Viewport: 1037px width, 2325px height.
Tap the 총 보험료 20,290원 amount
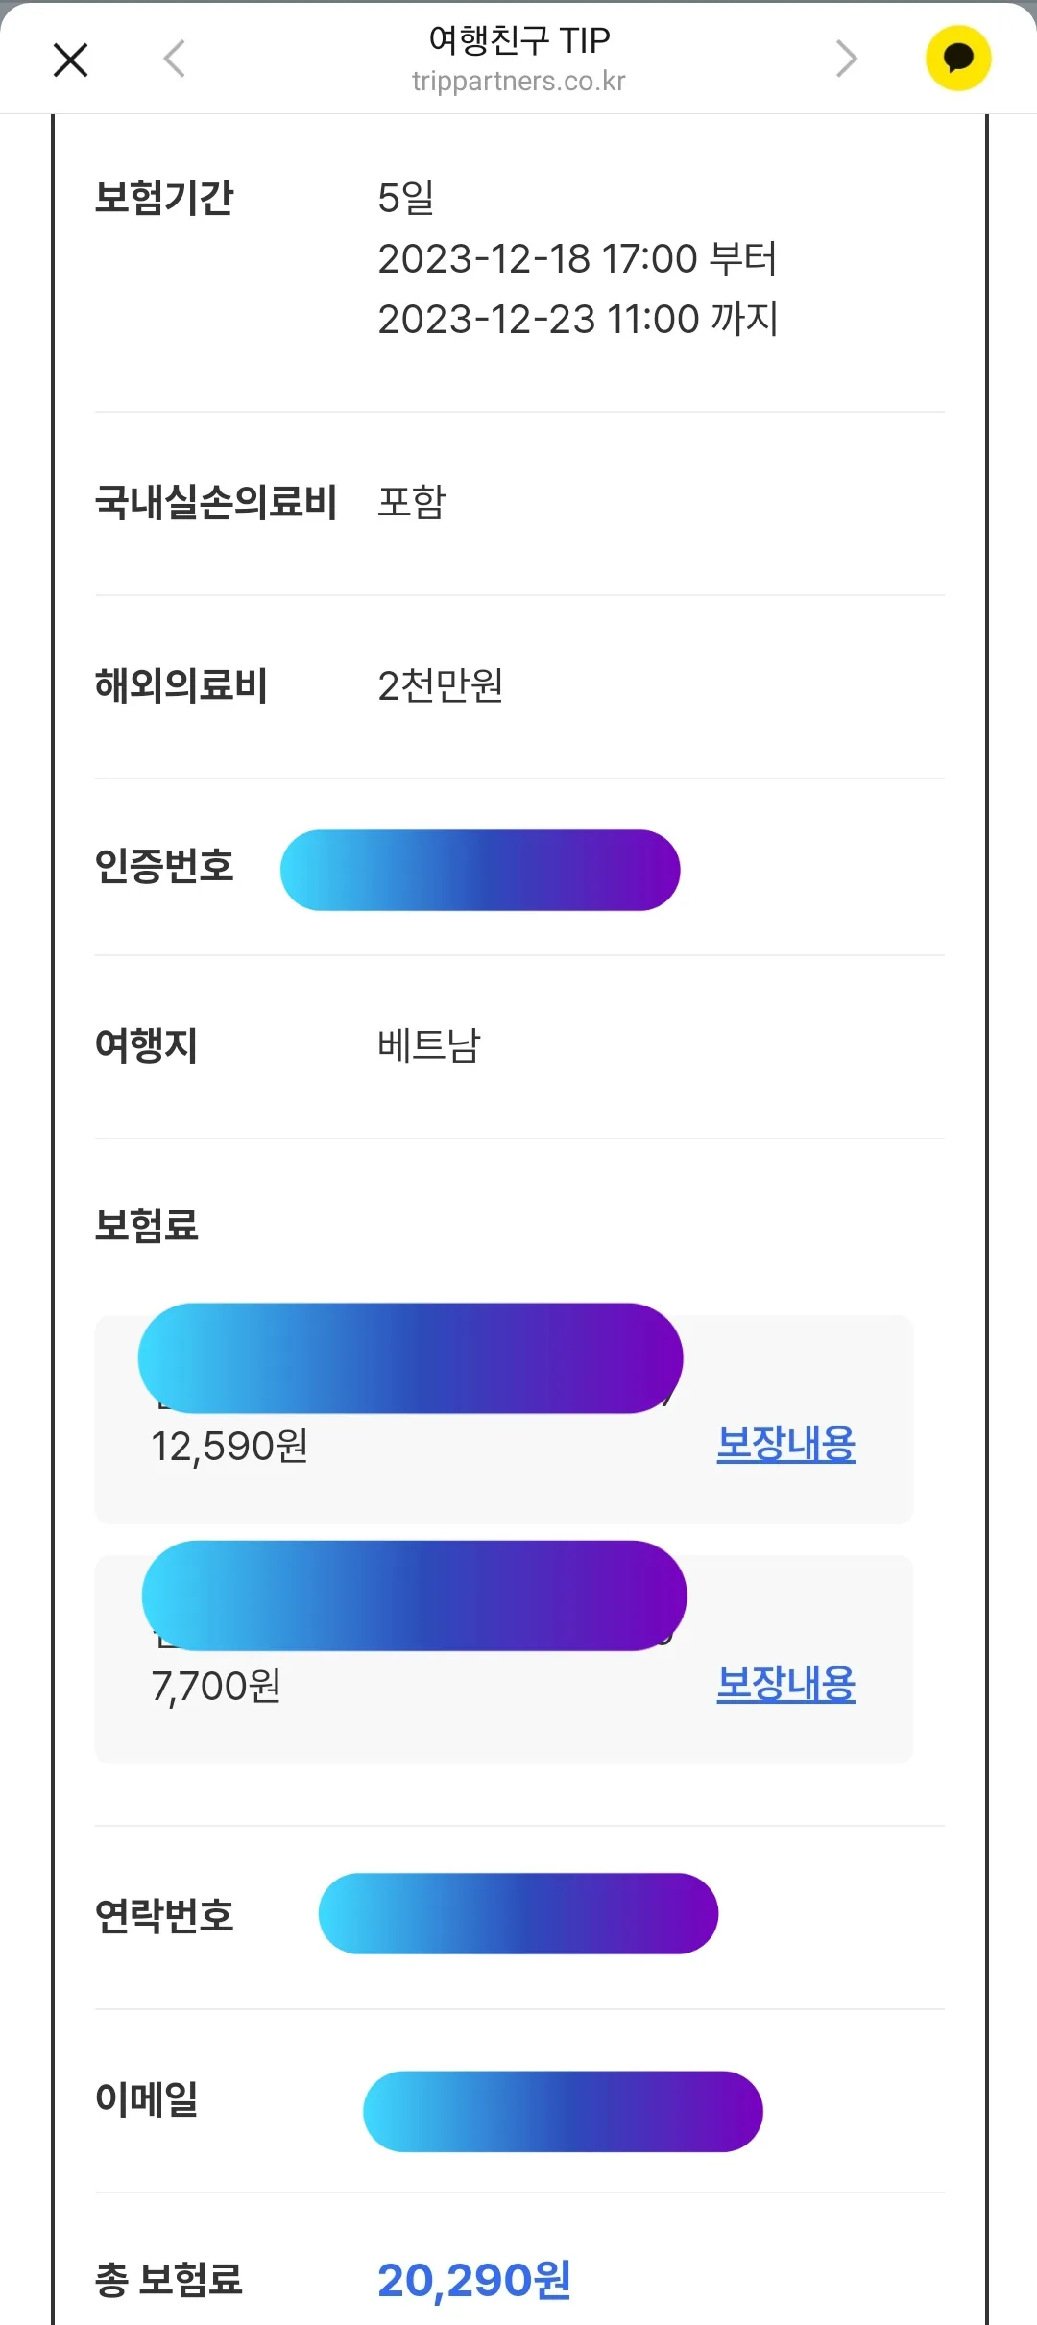coord(474,2280)
